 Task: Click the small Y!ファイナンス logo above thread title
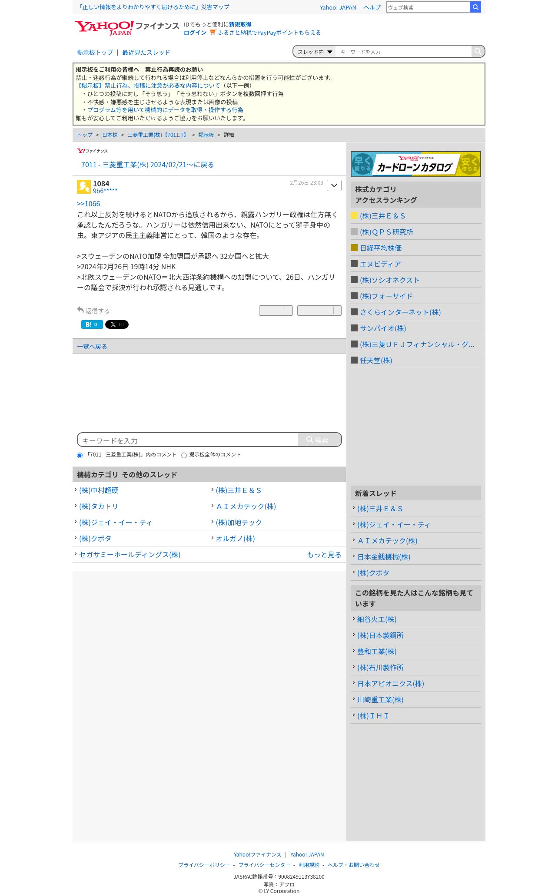92,151
